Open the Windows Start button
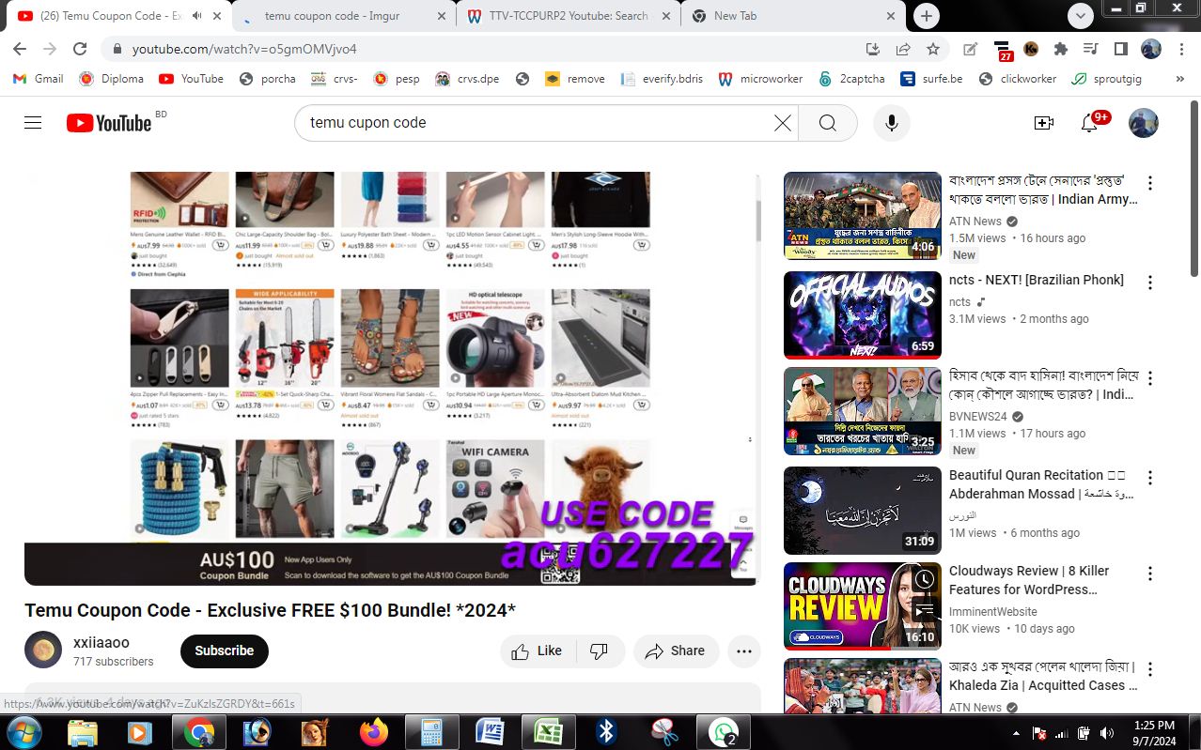Screen dimensions: 1201x750 pyautogui.click(x=23, y=732)
